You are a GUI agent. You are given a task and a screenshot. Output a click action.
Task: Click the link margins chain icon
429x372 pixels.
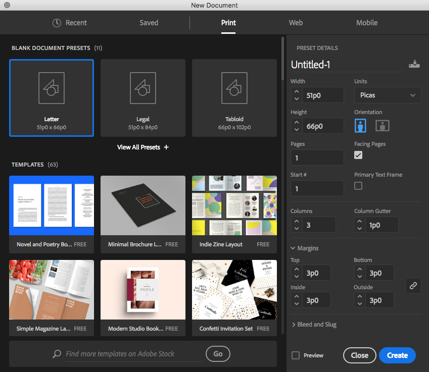[x=413, y=286]
